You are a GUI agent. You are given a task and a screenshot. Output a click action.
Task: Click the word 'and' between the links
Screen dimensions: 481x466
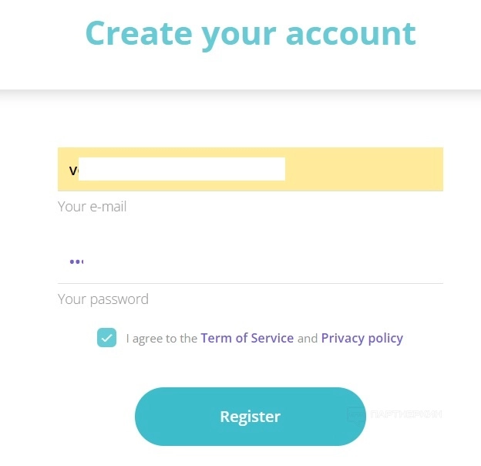click(307, 338)
